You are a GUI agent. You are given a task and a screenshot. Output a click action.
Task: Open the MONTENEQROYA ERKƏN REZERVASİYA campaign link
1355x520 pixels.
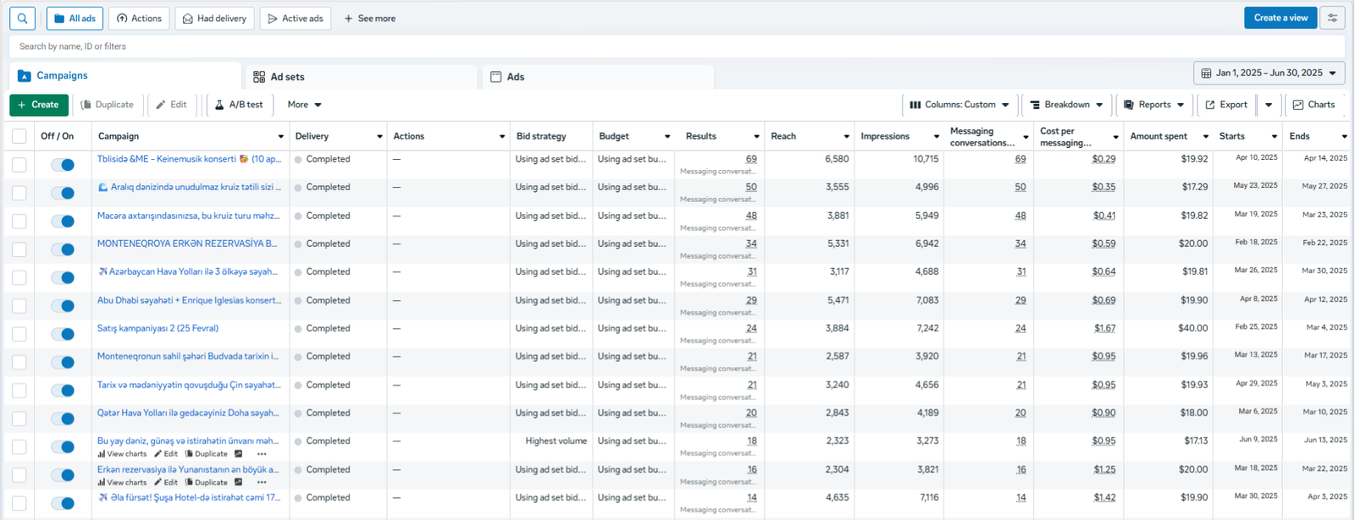[187, 244]
